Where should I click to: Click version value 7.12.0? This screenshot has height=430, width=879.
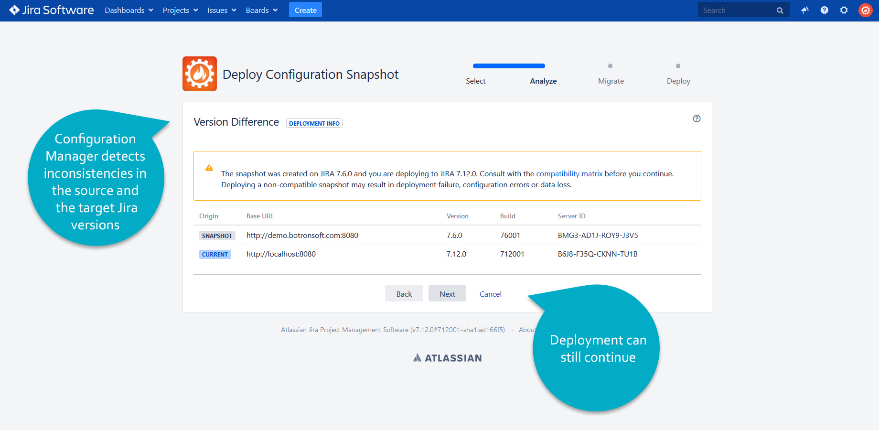456,254
